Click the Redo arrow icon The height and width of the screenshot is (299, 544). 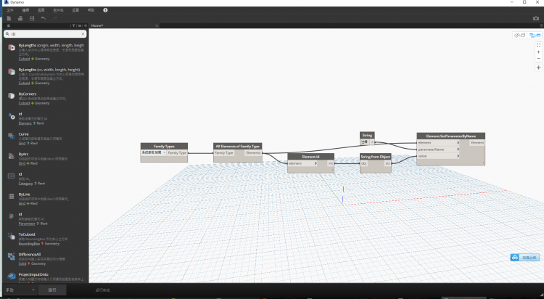tap(55, 18)
